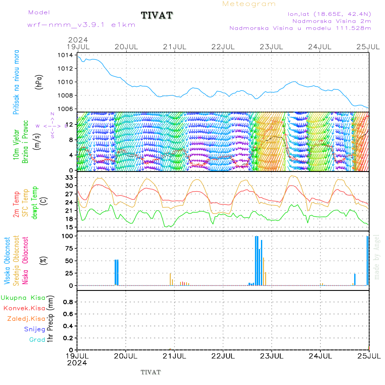The height and width of the screenshot is (385, 385).
Task: Click the 0.4 precipitation tick value
Action: tap(68, 326)
